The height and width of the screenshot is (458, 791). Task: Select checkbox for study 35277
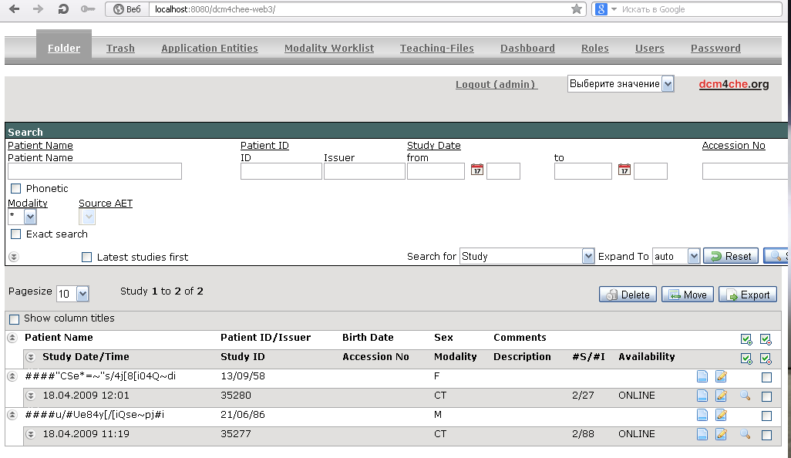tap(767, 434)
